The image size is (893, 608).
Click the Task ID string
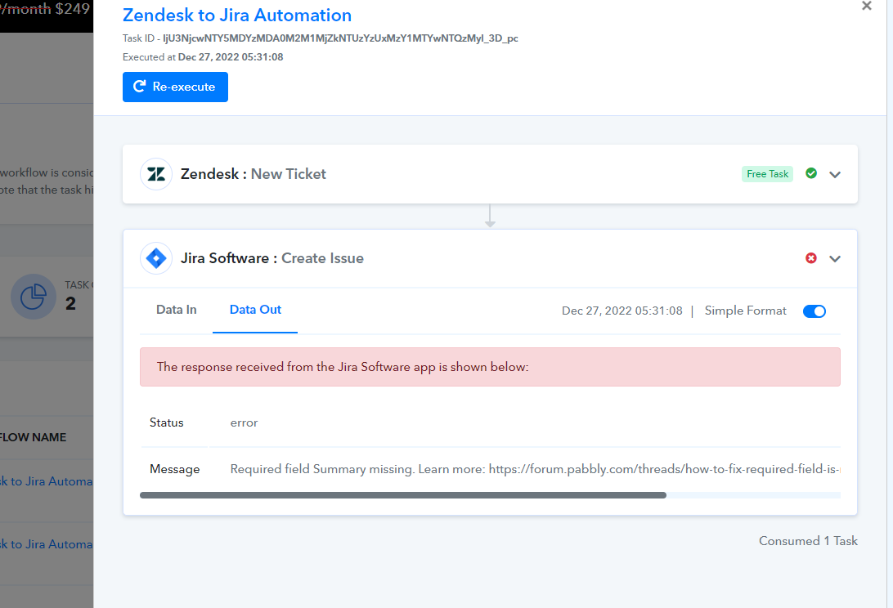pos(340,38)
